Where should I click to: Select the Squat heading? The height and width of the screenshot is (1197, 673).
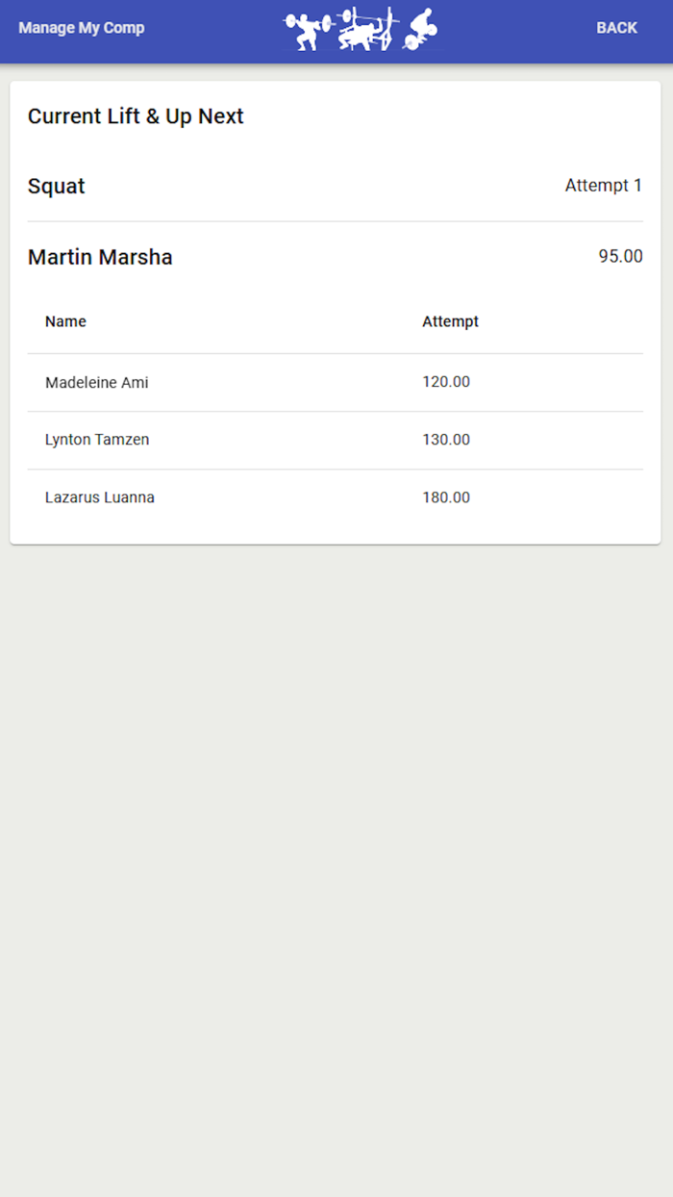click(x=56, y=186)
